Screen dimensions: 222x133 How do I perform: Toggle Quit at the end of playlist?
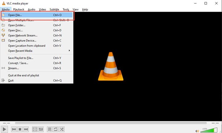point(37,75)
